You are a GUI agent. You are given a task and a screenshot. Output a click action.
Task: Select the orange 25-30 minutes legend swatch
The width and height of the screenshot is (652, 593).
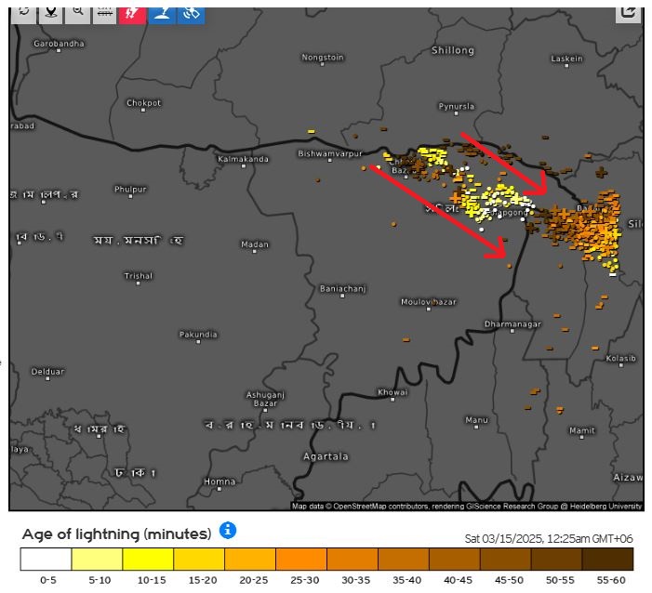pyautogui.click(x=301, y=559)
